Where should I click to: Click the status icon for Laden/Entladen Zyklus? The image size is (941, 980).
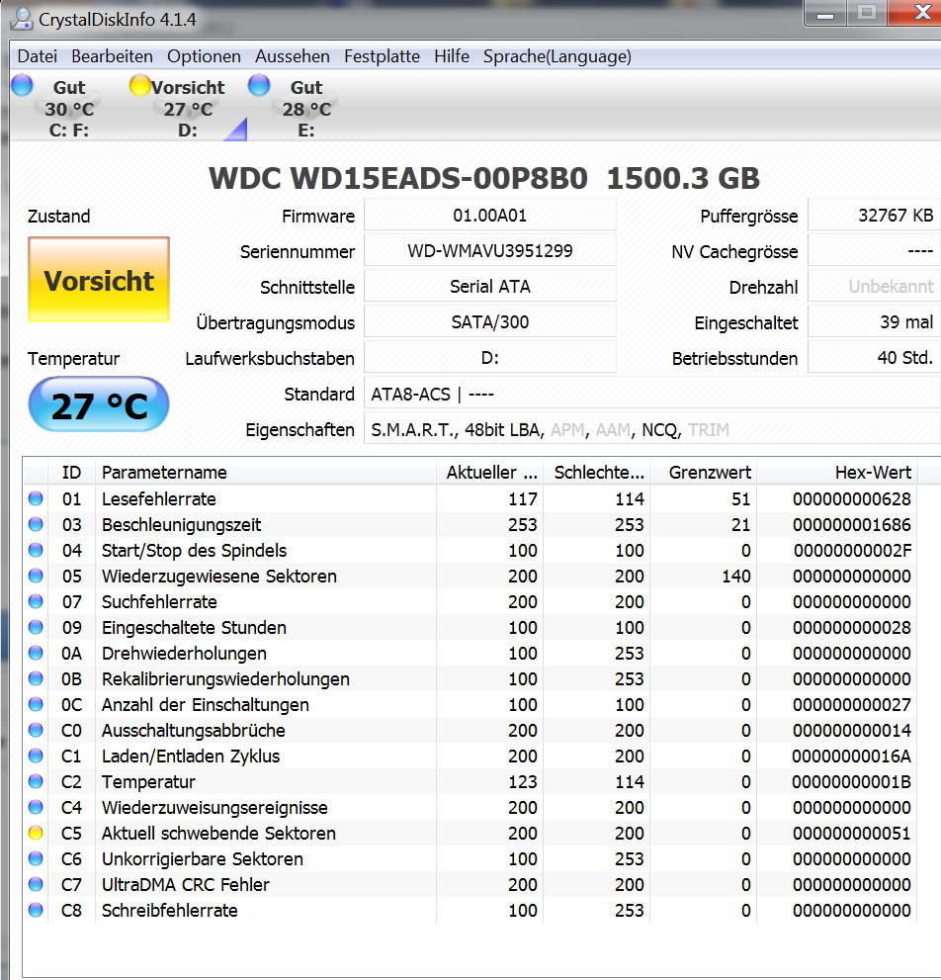[x=36, y=756]
